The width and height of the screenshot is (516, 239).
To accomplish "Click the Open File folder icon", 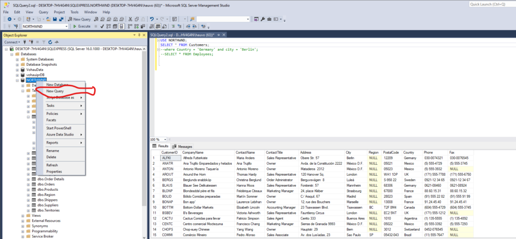I will coord(49,19).
